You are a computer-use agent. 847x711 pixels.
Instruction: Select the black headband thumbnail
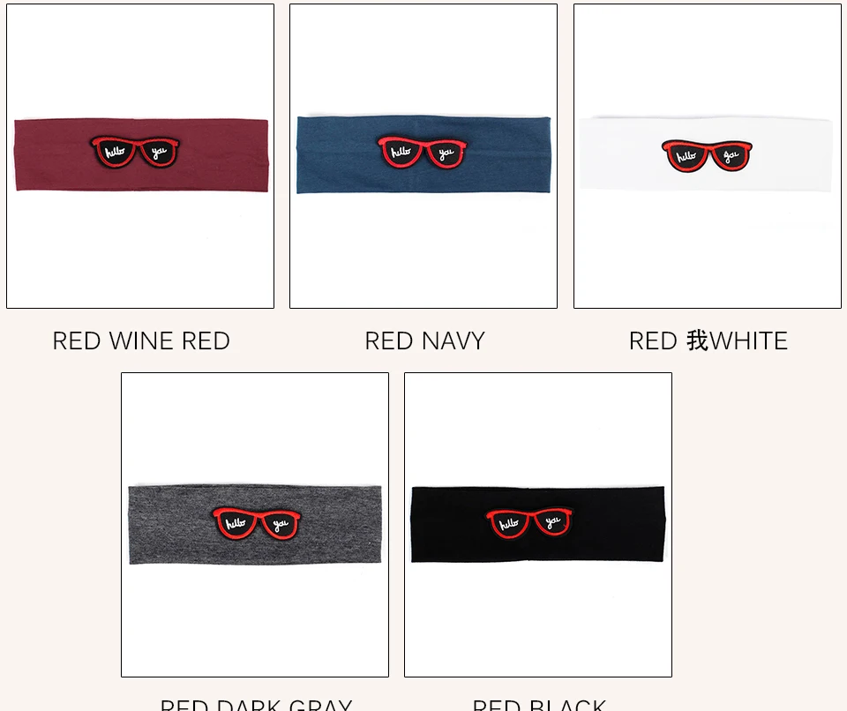pos(538,525)
